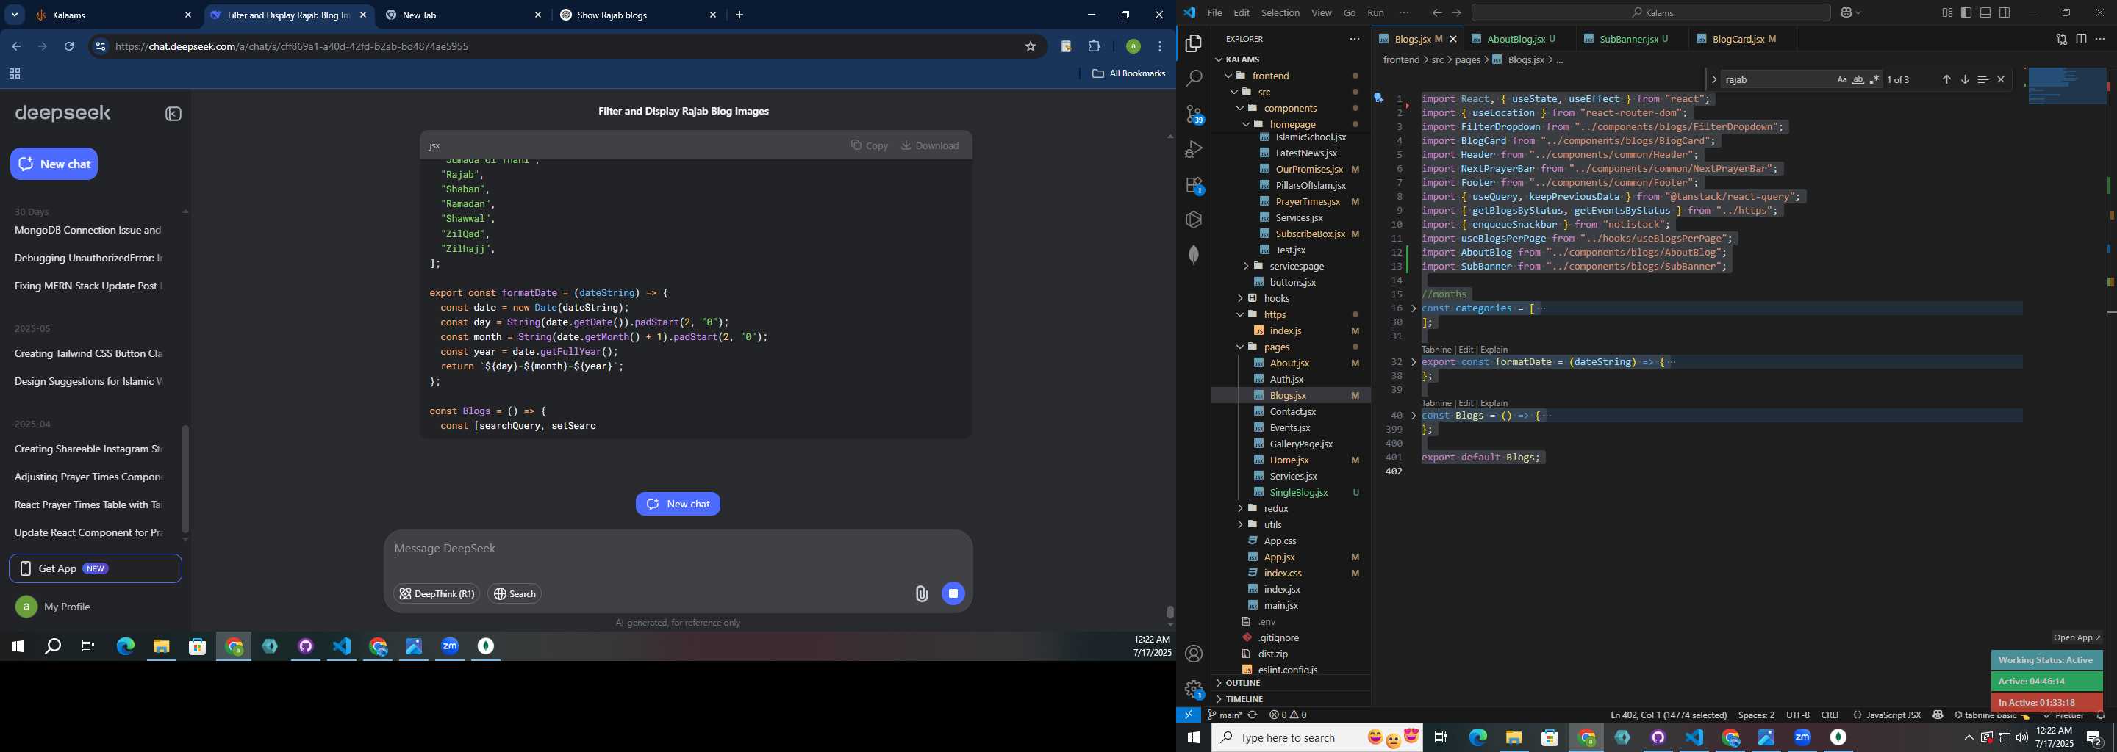This screenshot has height=752, width=2117.
Task: Click the Get App button
Action: click(96, 568)
